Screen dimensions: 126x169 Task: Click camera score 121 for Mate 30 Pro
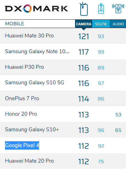pyautogui.click(x=84, y=36)
